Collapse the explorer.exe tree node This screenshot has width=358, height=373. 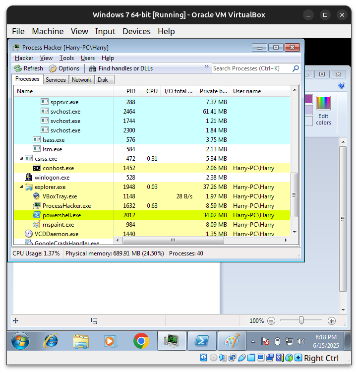(21, 186)
